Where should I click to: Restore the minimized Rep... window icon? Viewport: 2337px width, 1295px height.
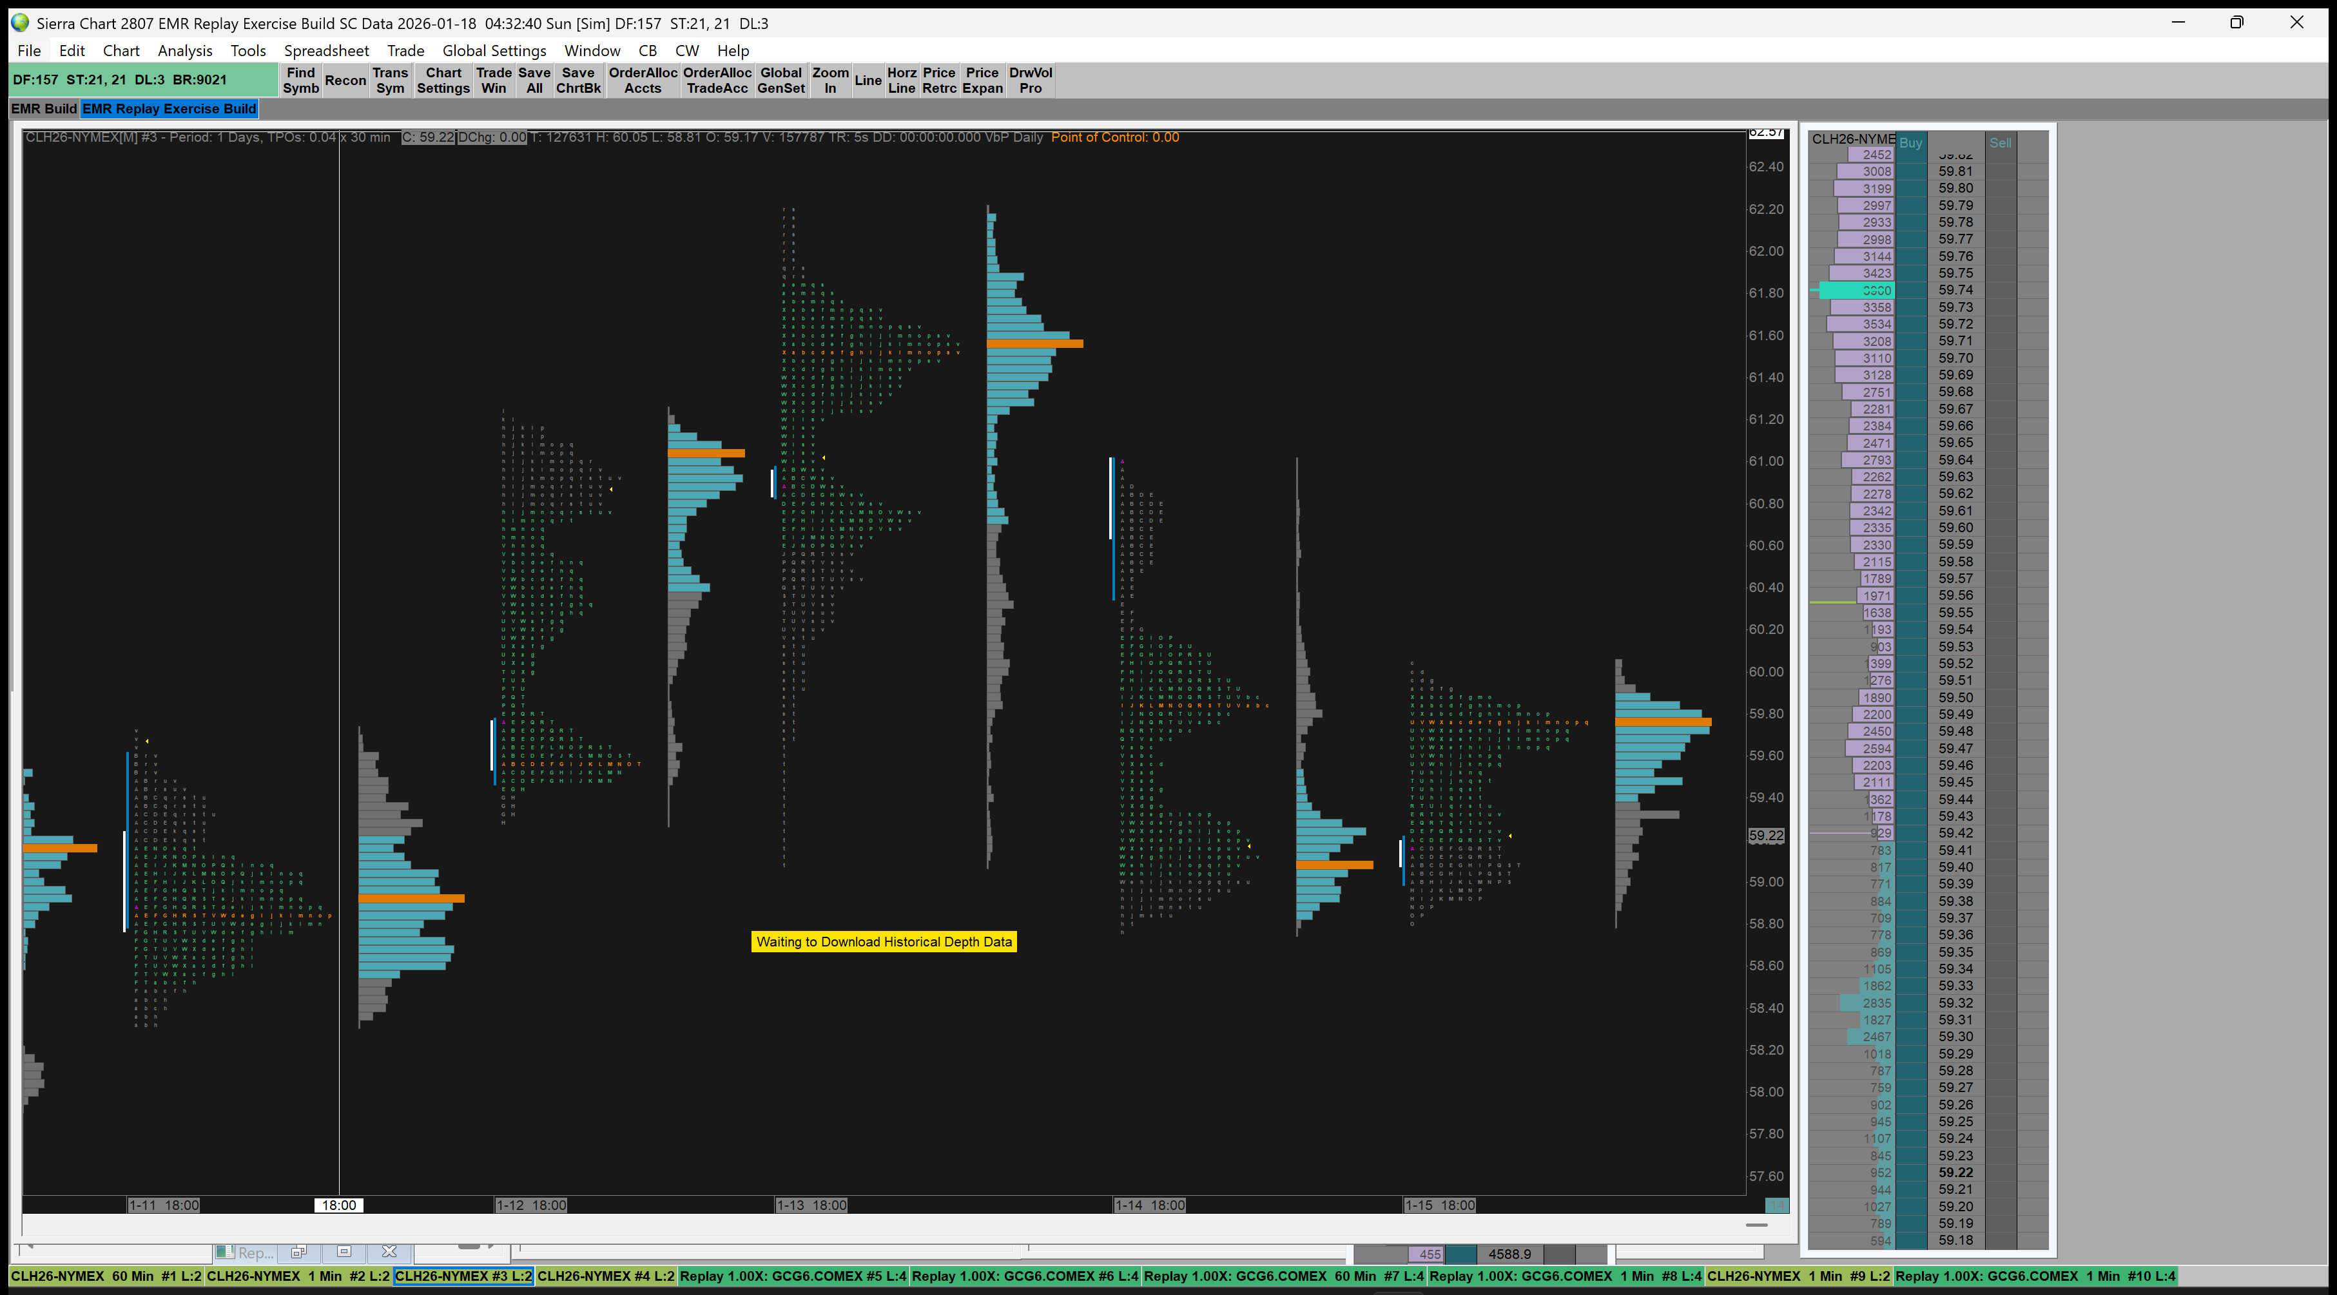298,1251
